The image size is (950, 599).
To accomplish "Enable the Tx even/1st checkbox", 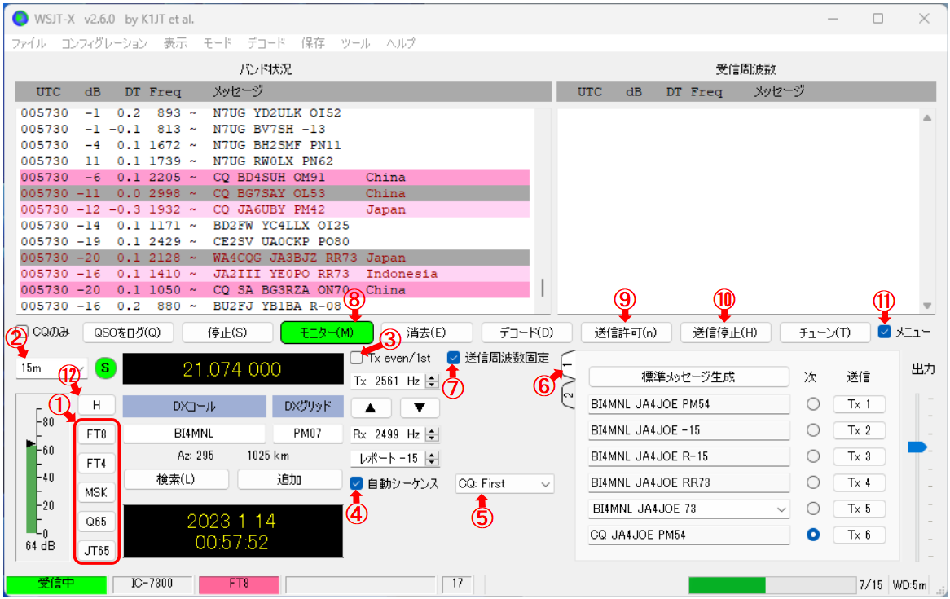I will coord(357,358).
